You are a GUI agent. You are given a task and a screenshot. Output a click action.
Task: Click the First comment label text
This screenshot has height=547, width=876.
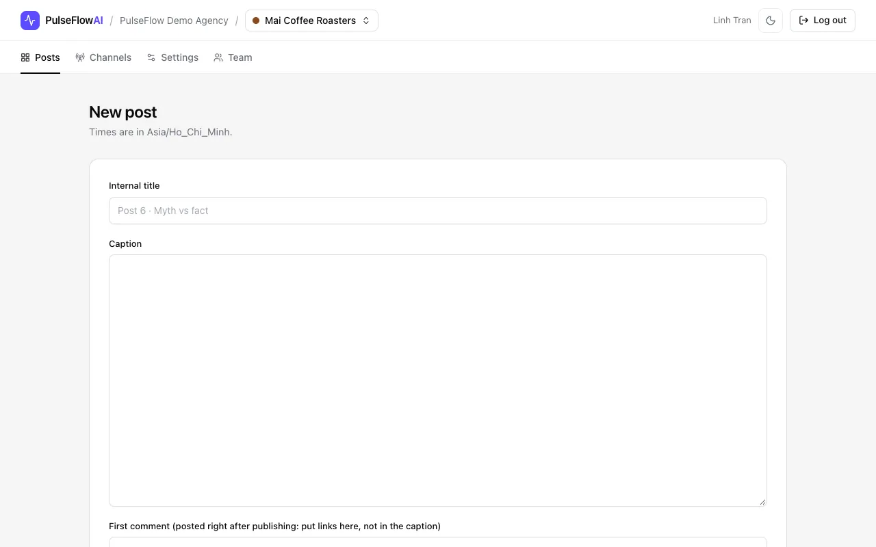pos(274,526)
